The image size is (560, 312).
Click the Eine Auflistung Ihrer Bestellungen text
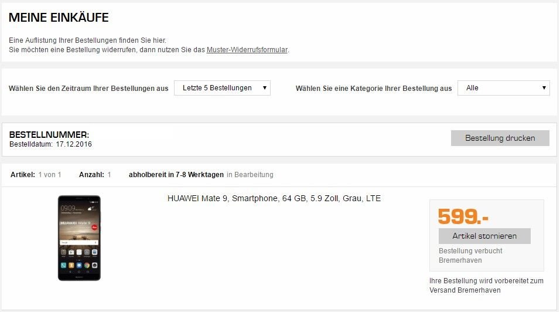coord(87,40)
